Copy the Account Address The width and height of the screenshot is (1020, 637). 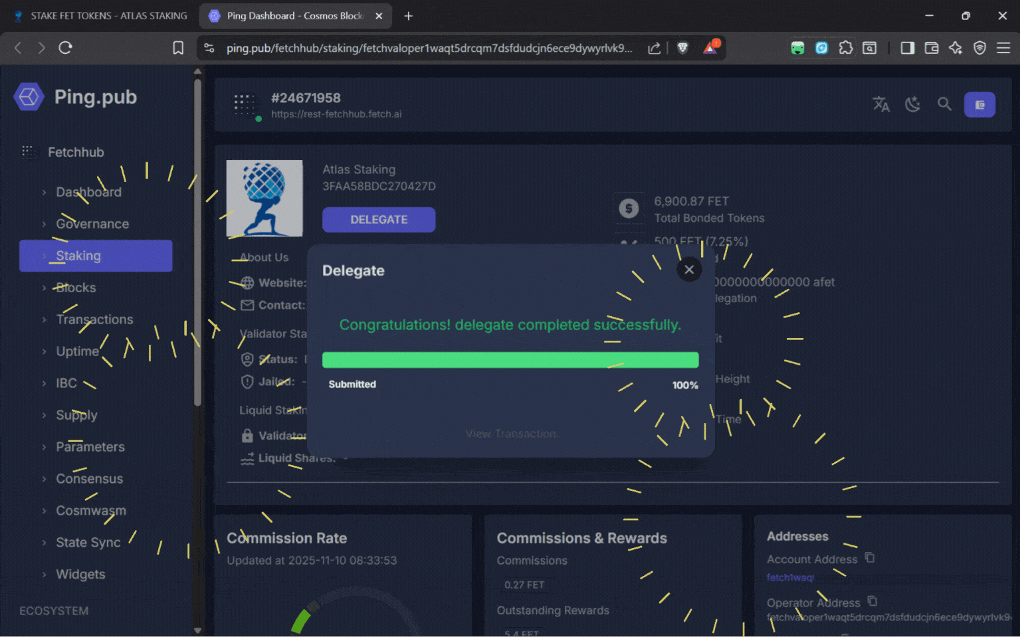(x=870, y=558)
